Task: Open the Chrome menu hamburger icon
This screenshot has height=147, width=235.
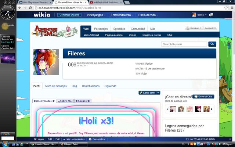Action: click(232, 8)
